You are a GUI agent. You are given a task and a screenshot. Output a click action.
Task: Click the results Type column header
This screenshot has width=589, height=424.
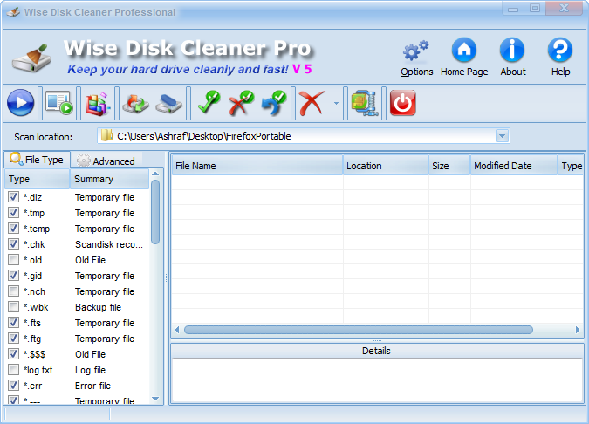571,166
